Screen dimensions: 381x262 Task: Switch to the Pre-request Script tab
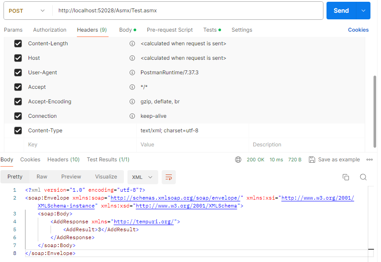point(170,30)
